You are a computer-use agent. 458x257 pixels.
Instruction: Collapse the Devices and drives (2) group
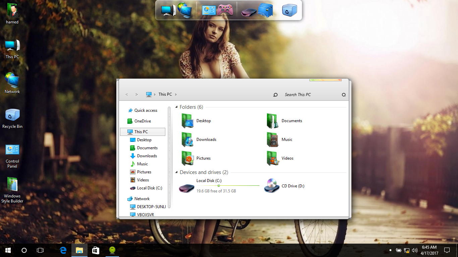(x=177, y=172)
